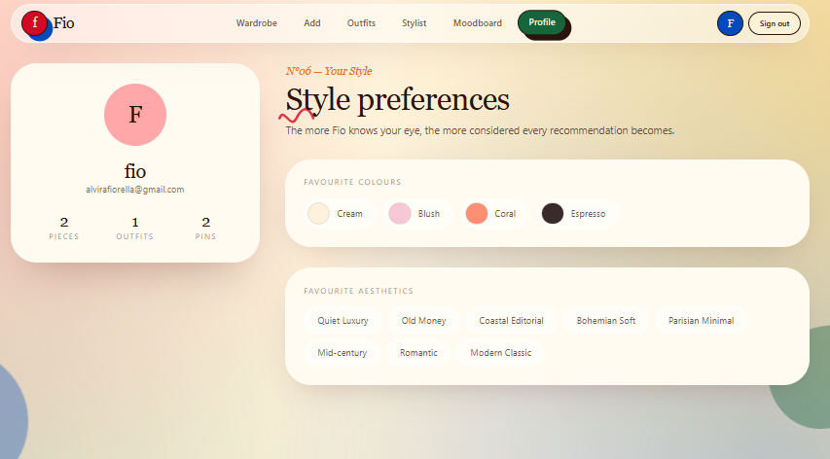The width and height of the screenshot is (830, 459).
Task: Click the Fio logo icon
Action: click(x=36, y=24)
